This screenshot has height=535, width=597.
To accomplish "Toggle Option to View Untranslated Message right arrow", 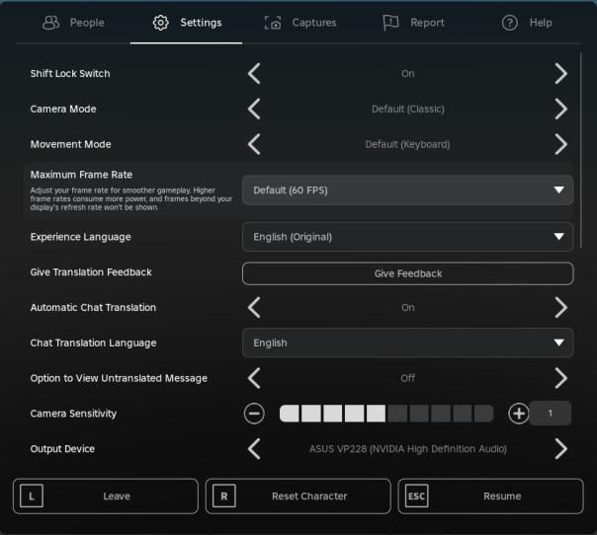I will tap(560, 378).
